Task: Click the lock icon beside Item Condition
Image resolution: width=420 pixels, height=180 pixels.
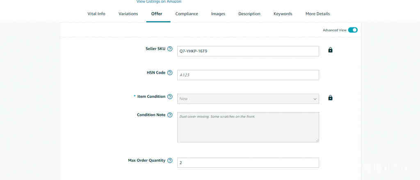Action: coord(330,98)
